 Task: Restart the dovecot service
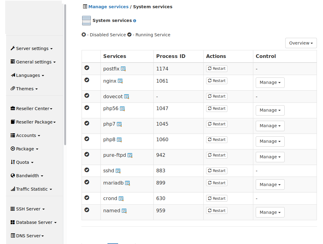[217, 96]
